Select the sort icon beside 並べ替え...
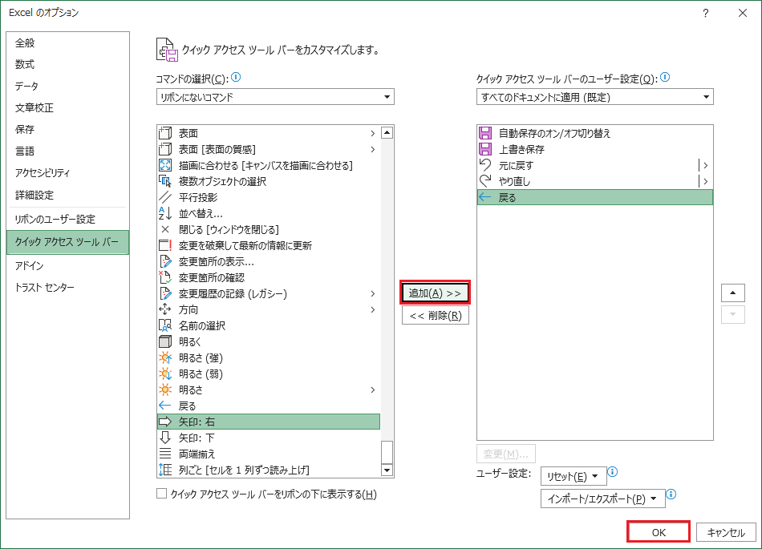762x549 pixels. pos(166,213)
